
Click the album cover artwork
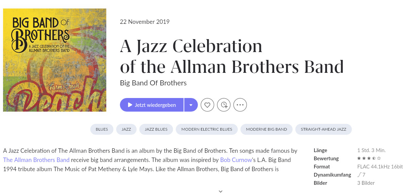click(54, 60)
